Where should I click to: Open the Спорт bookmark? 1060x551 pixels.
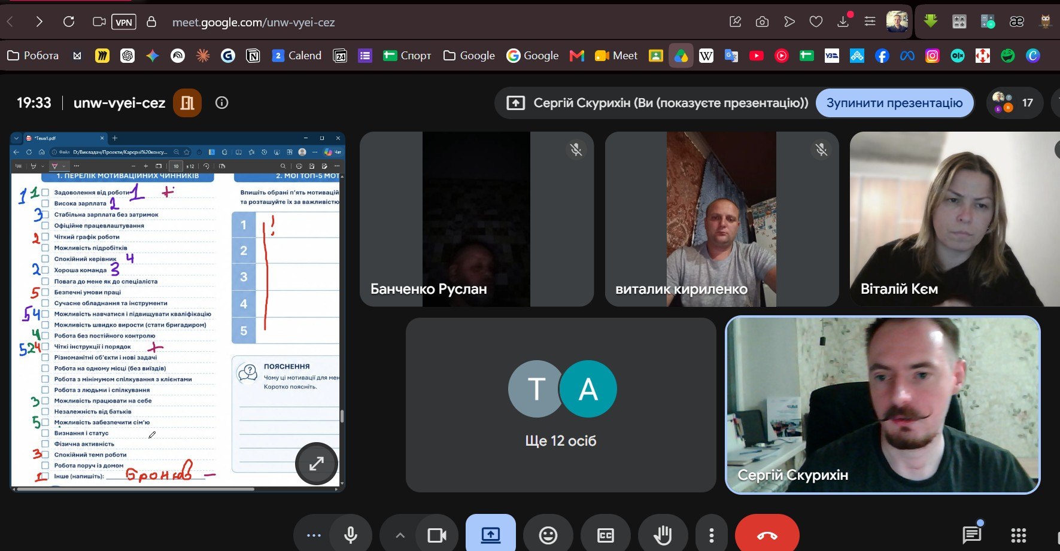coord(407,56)
